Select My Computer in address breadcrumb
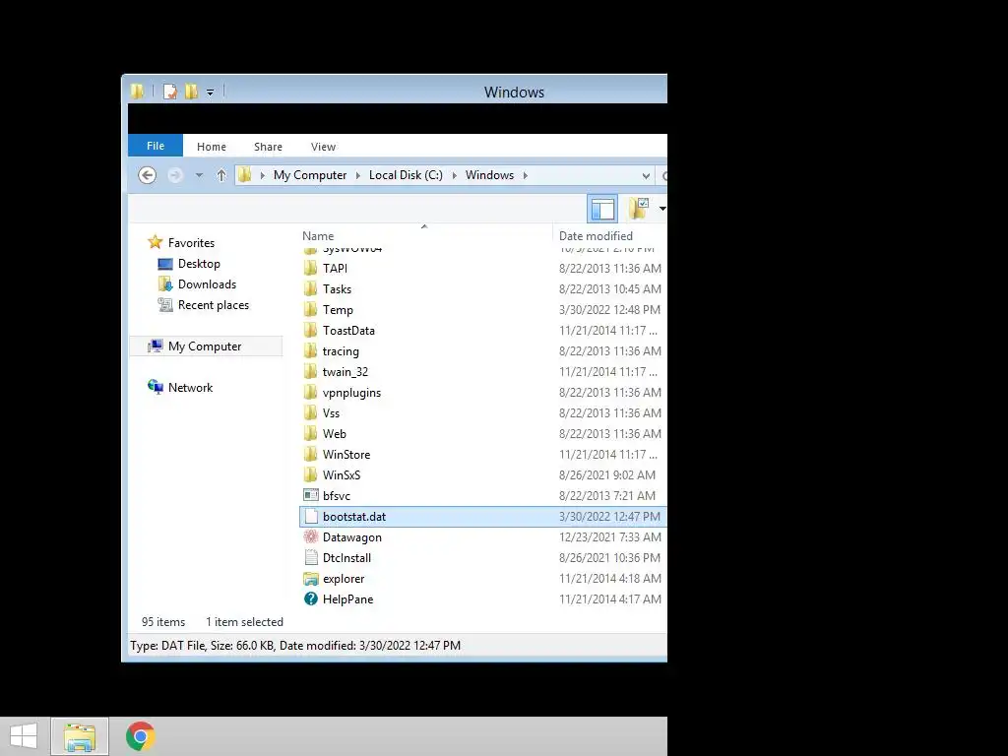 pos(310,175)
